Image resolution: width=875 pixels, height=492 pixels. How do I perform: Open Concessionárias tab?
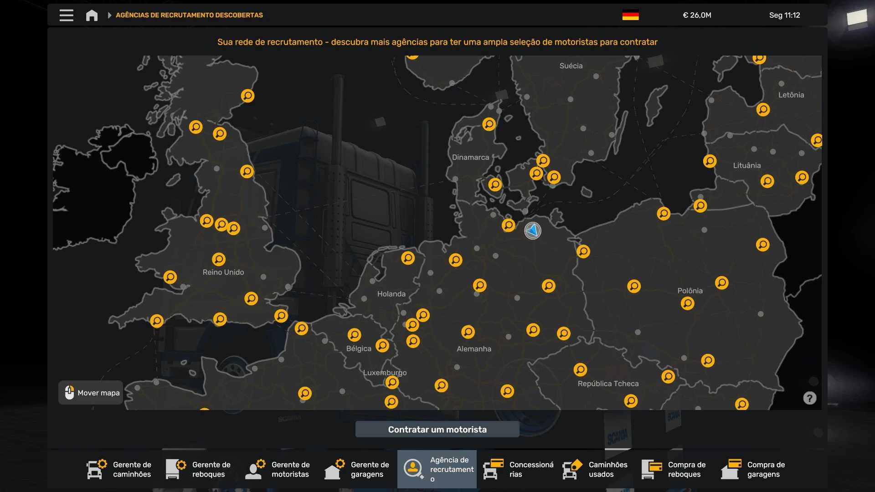(518, 469)
